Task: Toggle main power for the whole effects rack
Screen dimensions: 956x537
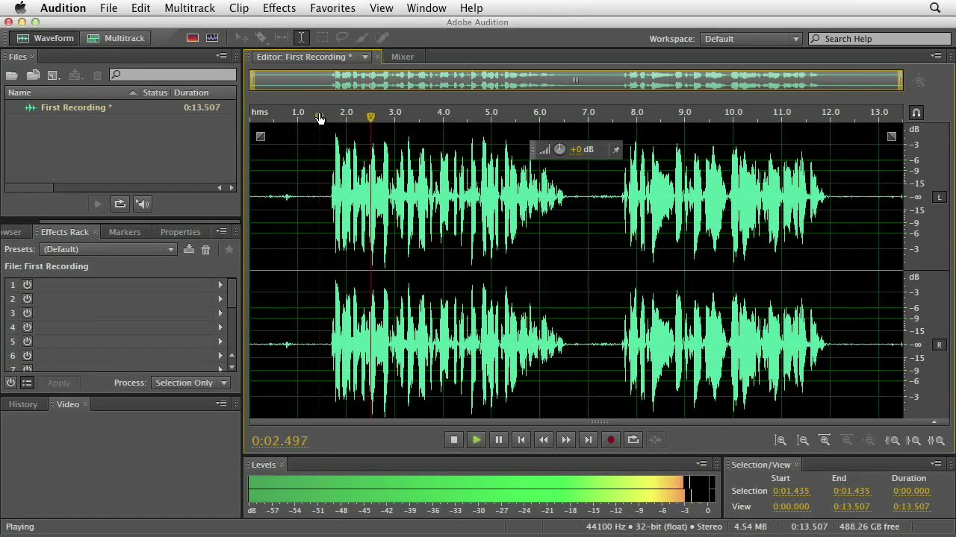Action: coord(10,383)
